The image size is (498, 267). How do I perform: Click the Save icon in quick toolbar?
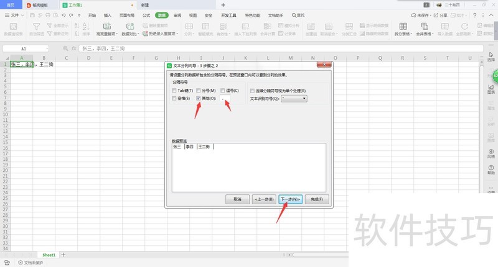[x=32, y=15]
